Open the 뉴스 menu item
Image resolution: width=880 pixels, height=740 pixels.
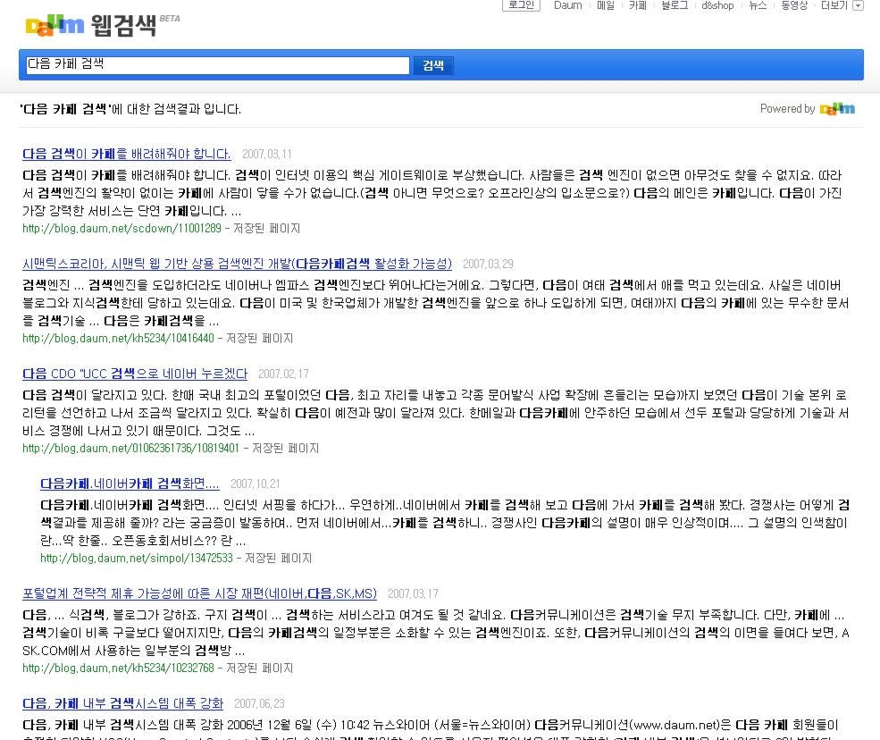(758, 5)
